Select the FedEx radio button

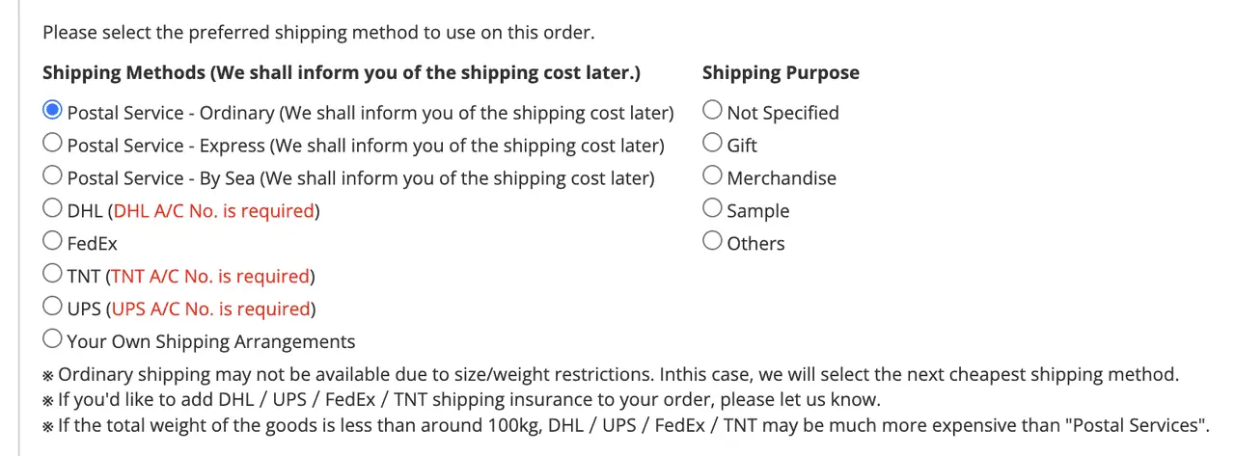(x=53, y=242)
